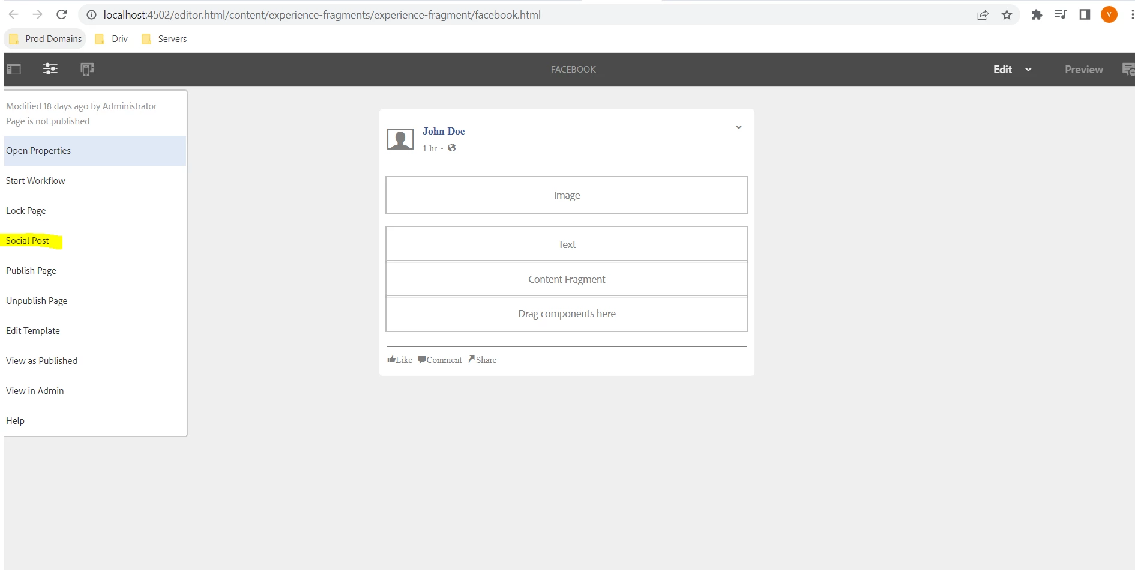Open the page information settings icon
This screenshot has width=1135, height=570.
50,69
